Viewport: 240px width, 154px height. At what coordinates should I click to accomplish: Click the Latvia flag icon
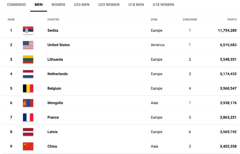pos(28,132)
